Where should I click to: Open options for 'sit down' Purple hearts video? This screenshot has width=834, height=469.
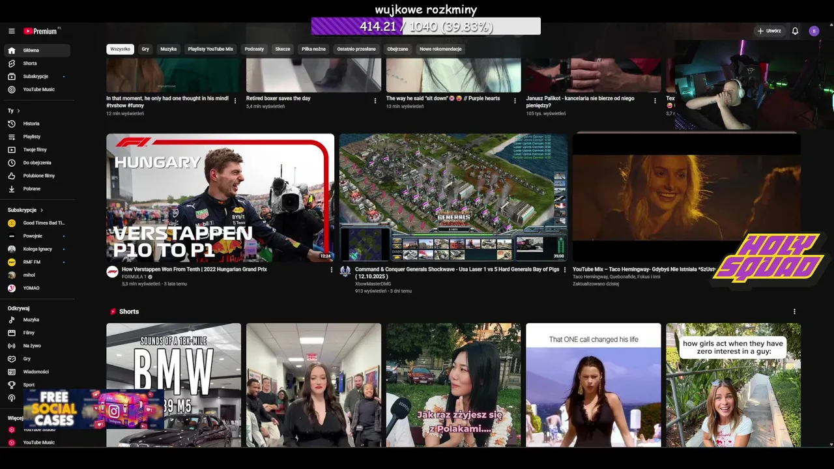click(515, 101)
